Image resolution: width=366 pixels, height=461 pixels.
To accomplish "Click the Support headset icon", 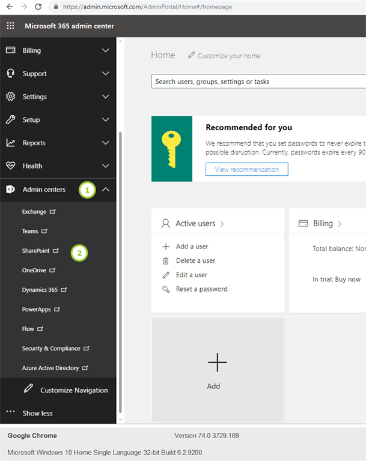I will [x=11, y=73].
